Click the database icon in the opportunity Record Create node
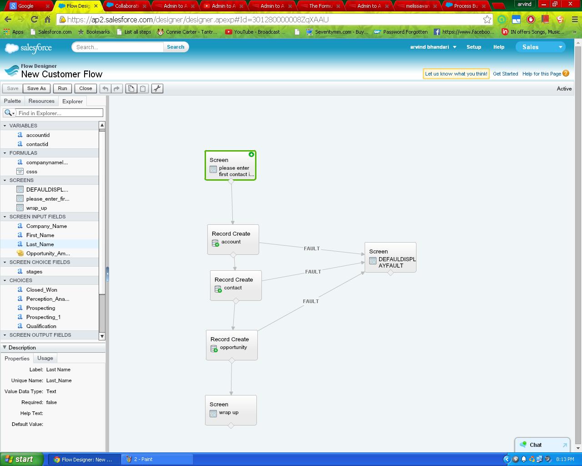582x466 pixels. tap(214, 349)
